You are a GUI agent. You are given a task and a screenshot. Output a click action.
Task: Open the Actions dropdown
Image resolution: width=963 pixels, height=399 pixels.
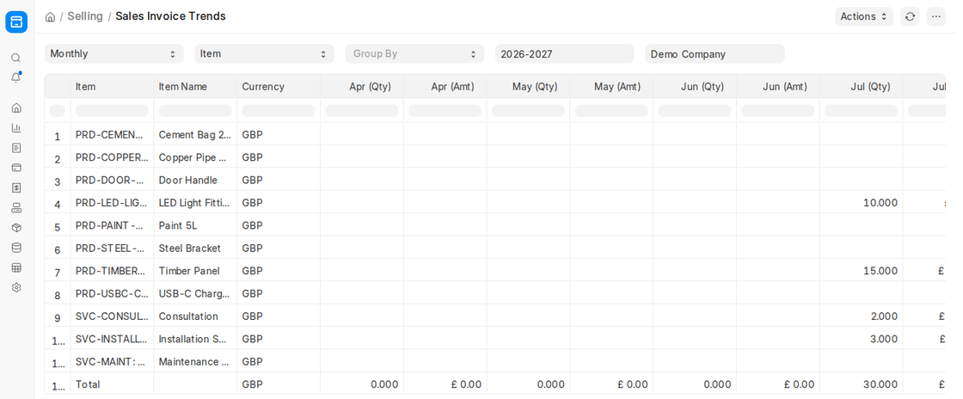tap(864, 16)
